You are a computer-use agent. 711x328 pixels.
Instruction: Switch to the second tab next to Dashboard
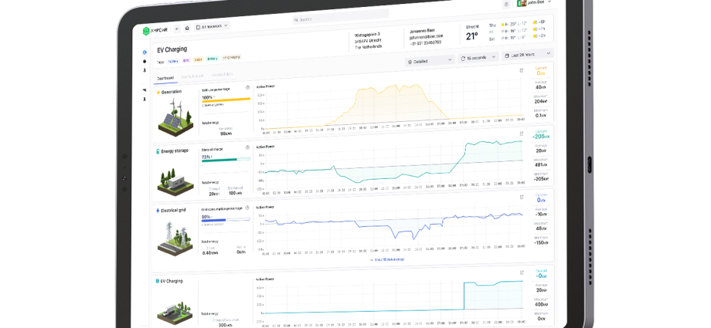point(193,76)
